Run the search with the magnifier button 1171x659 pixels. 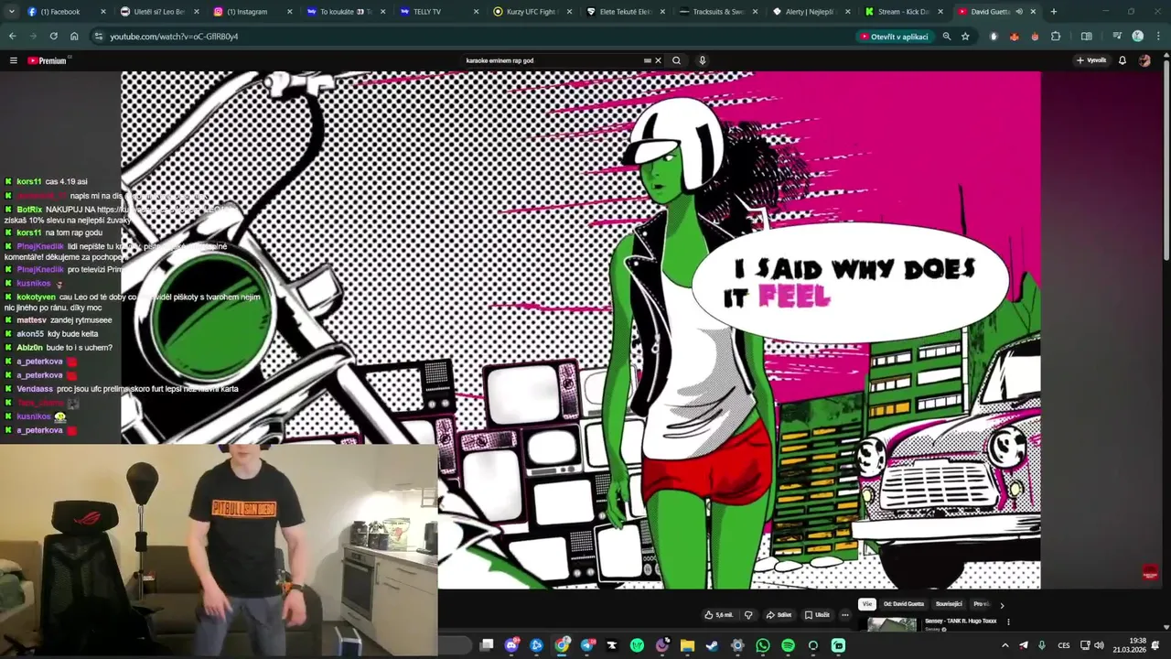(676, 60)
